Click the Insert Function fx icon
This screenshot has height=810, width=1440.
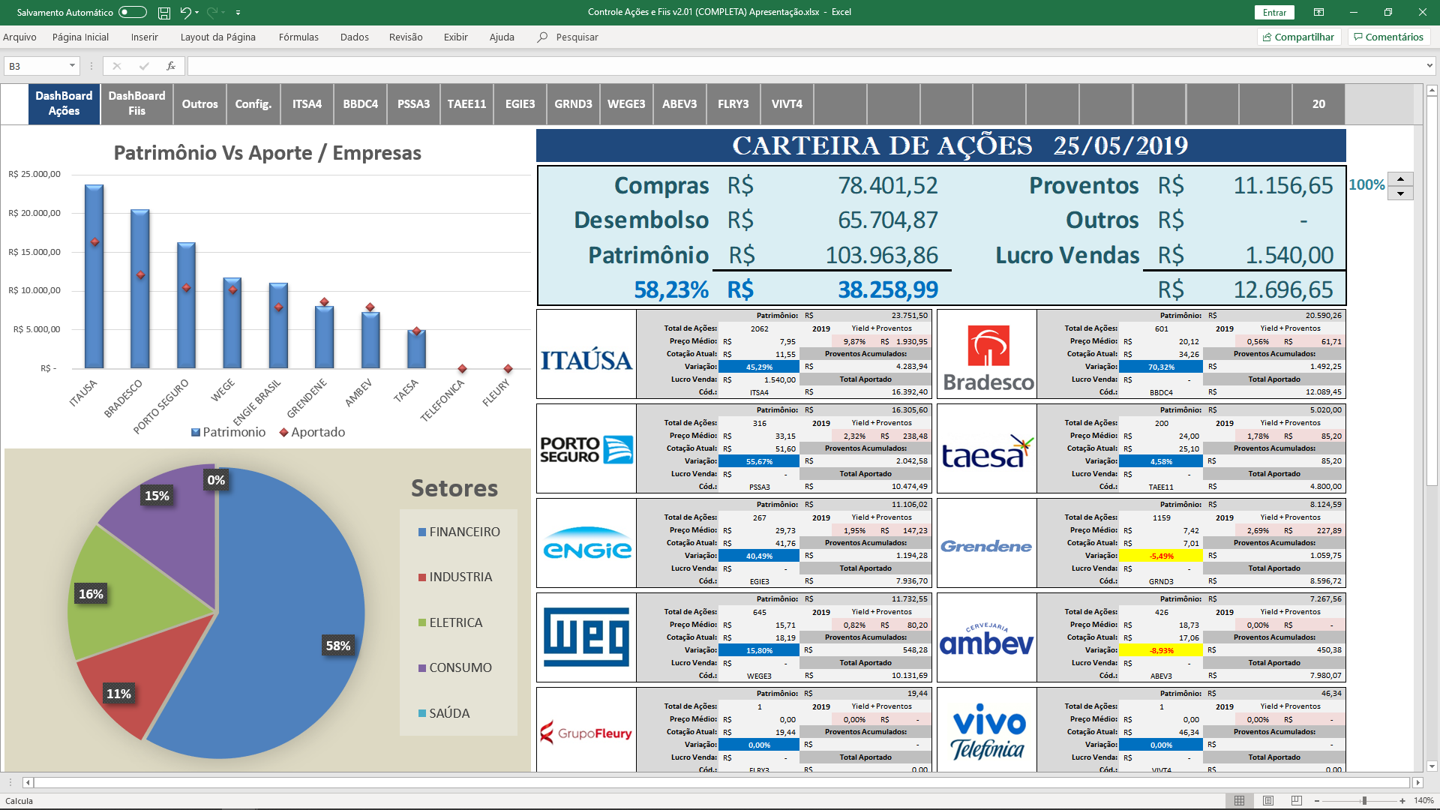click(x=171, y=66)
